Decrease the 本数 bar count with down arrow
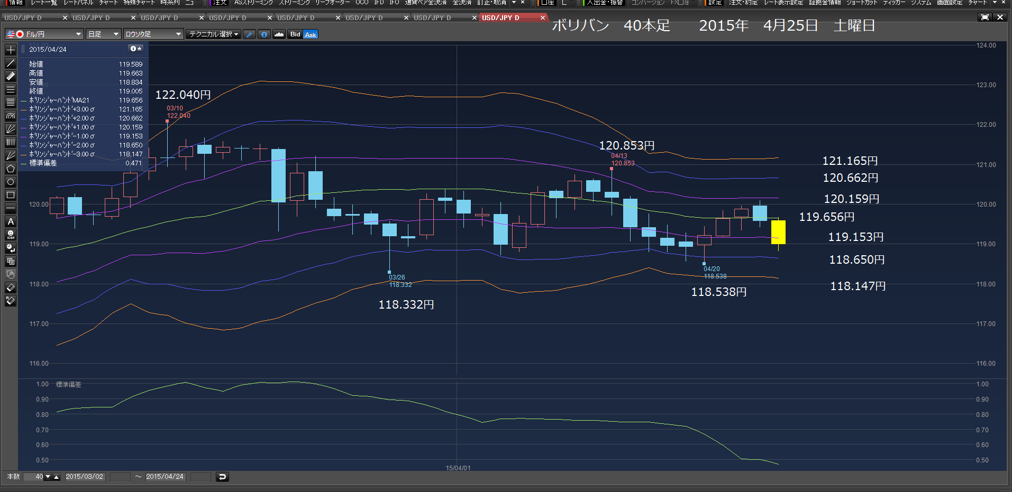The image size is (1012, 492). [x=48, y=477]
